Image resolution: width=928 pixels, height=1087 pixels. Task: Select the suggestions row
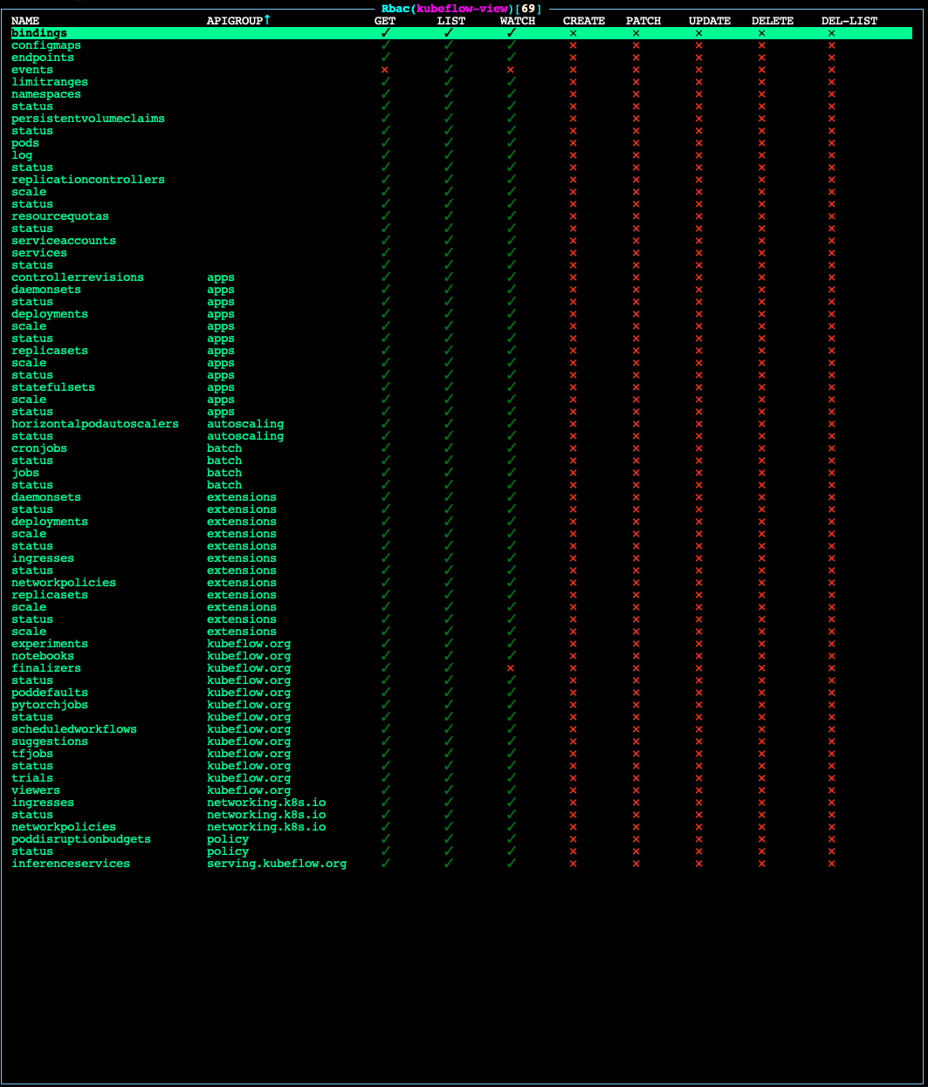pyautogui.click(x=462, y=742)
